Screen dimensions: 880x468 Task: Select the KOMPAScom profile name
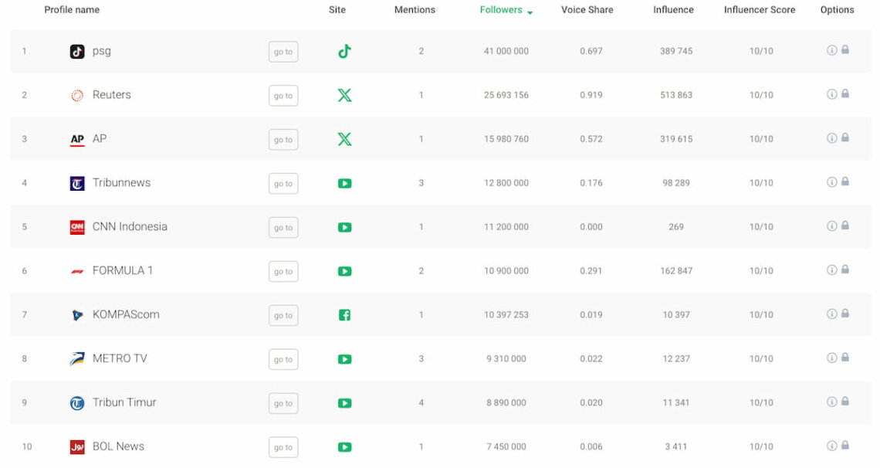(126, 314)
